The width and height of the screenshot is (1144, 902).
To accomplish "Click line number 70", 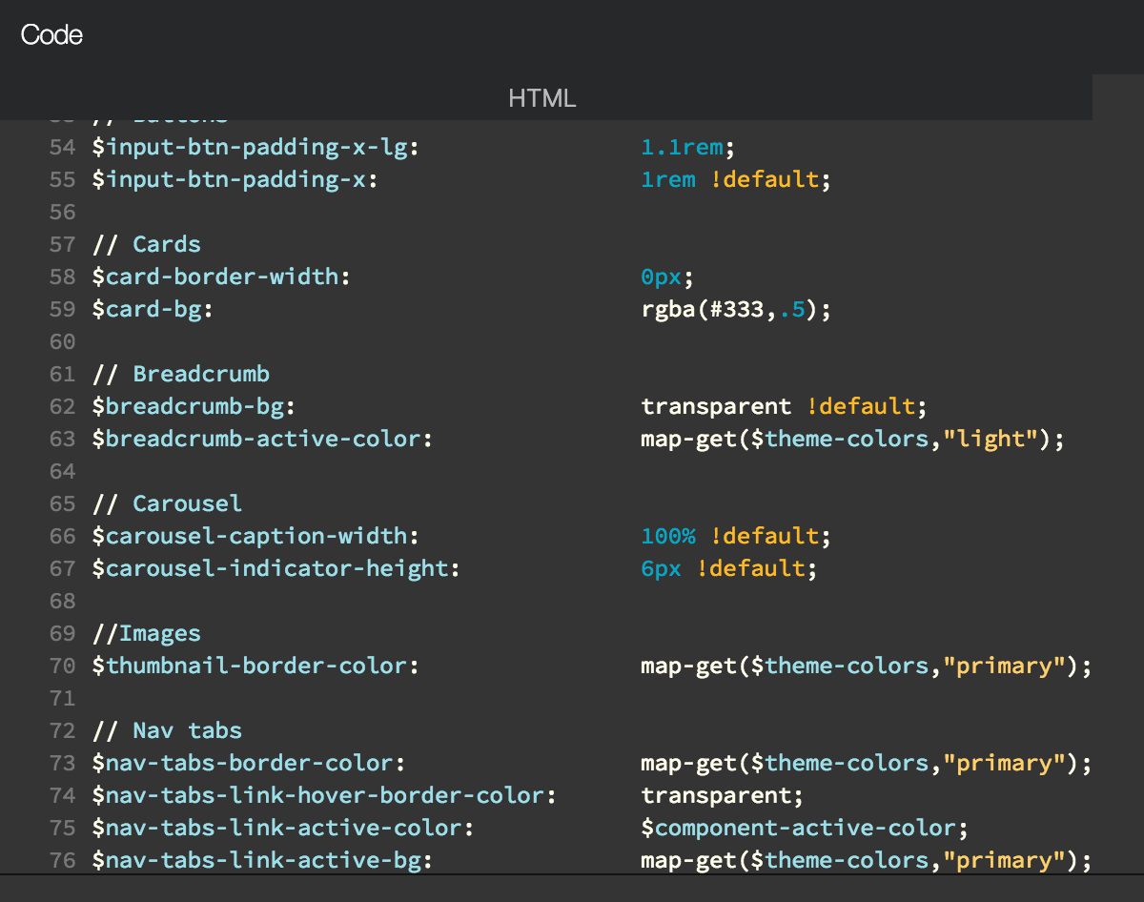I will (62, 666).
